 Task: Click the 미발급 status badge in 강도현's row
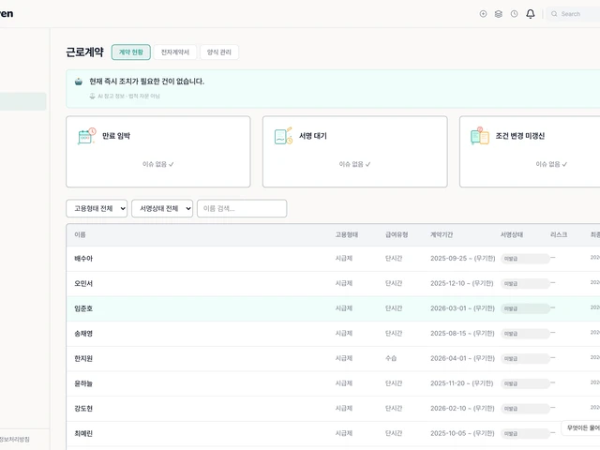525,409
